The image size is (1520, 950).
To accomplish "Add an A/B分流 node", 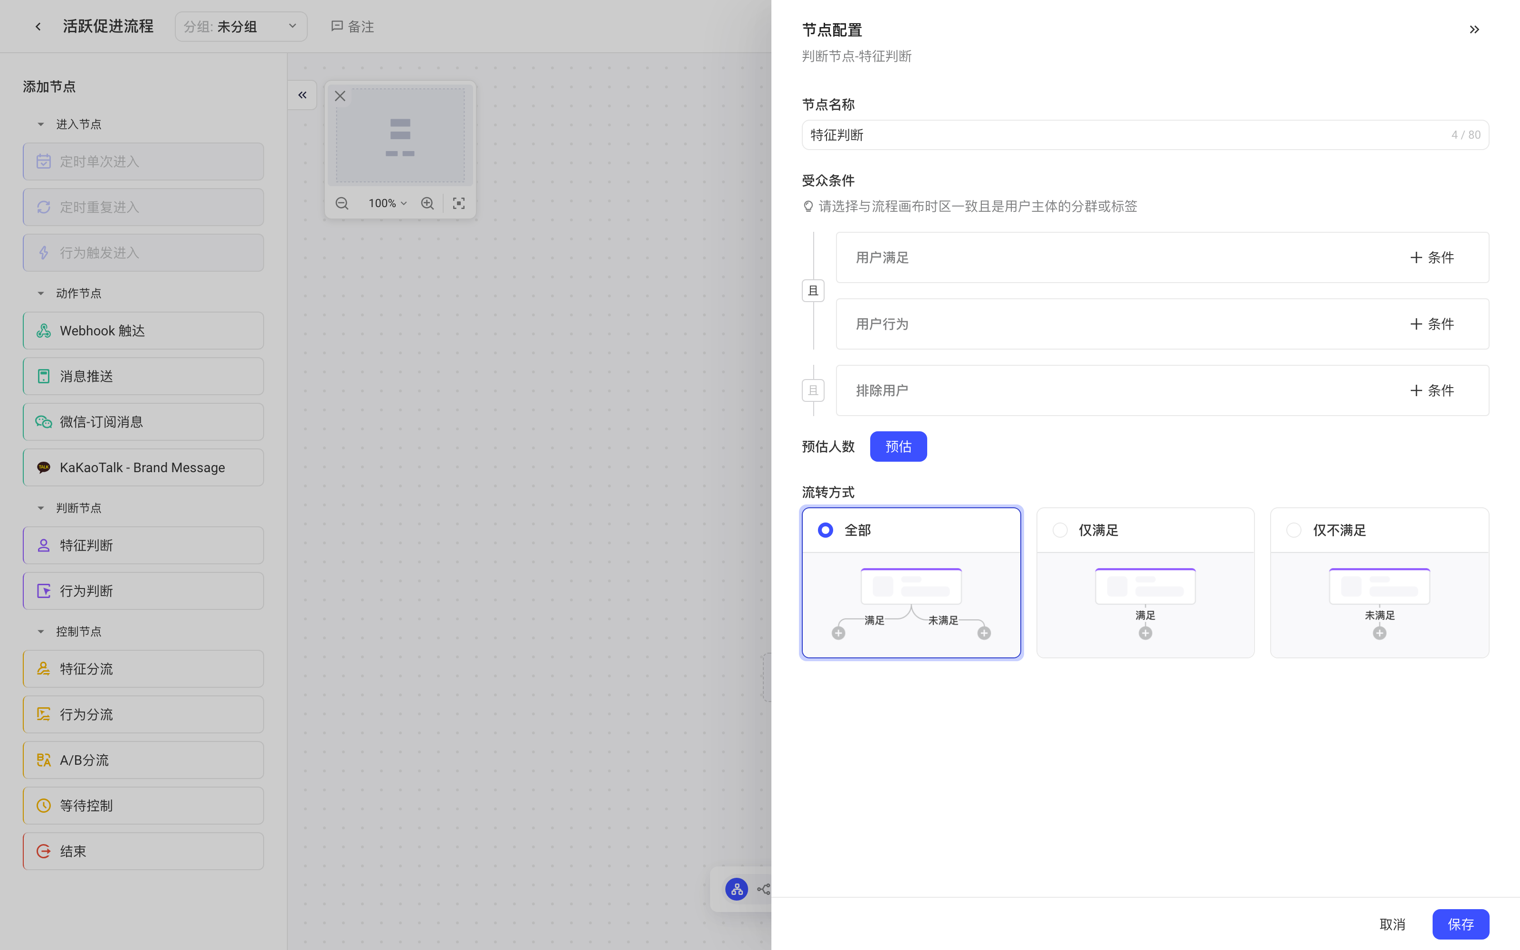I will coord(143,760).
